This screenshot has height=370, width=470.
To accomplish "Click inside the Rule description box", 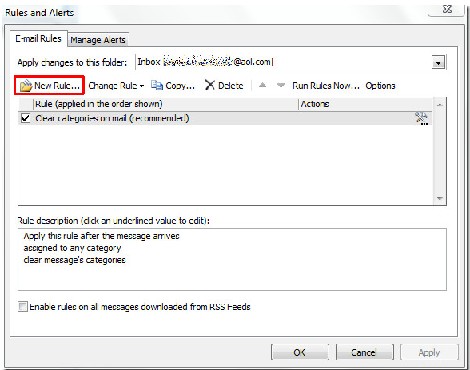I will (x=232, y=259).
